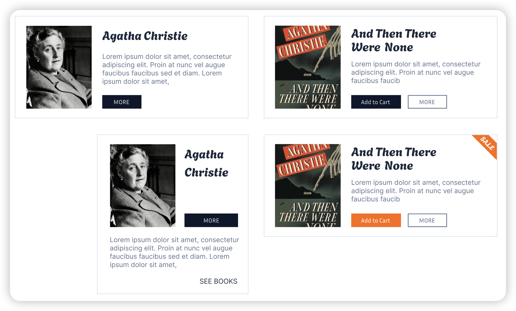Click Agatha Christie heading in top-left card
This screenshot has width=516, height=311.
point(145,36)
